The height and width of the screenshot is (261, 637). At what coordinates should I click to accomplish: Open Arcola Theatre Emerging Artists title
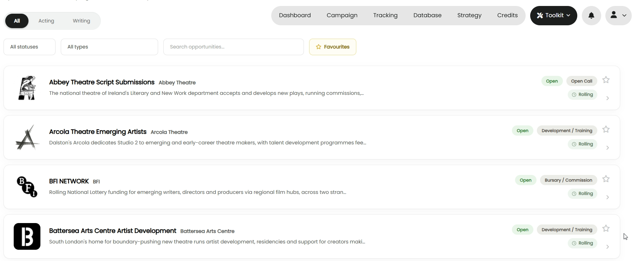pyautogui.click(x=98, y=132)
